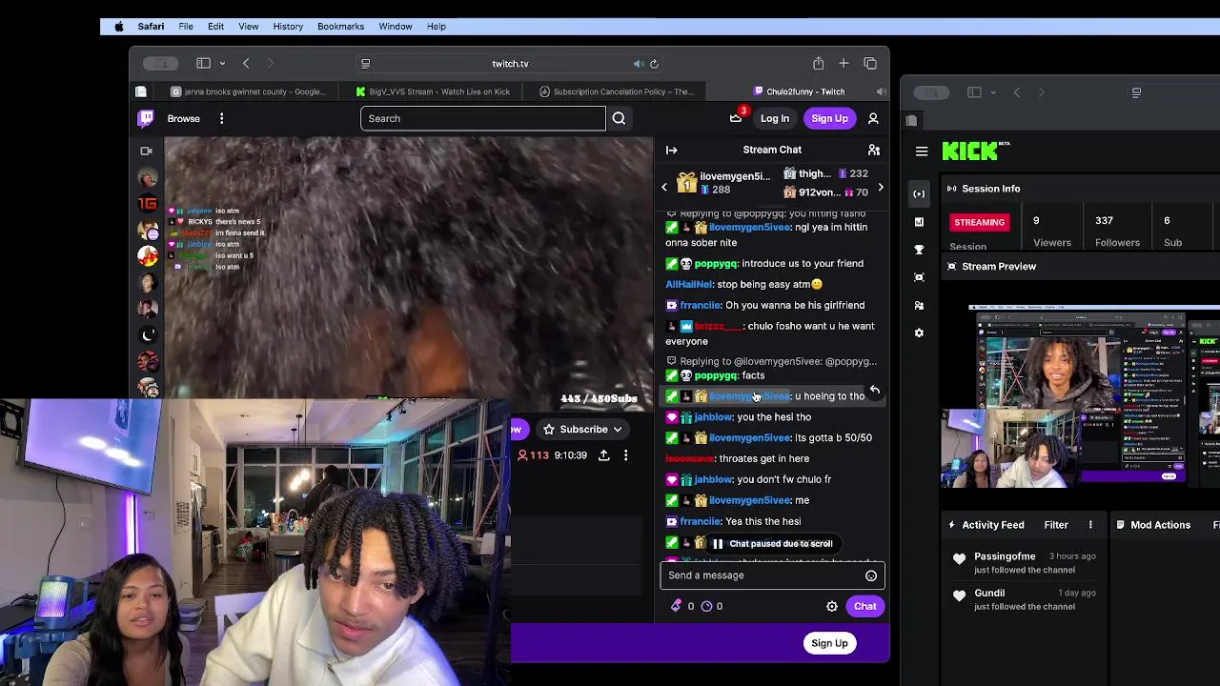The width and height of the screenshot is (1220, 686).
Task: Mute the Chulo2funny tab speaker icon
Action: [882, 91]
